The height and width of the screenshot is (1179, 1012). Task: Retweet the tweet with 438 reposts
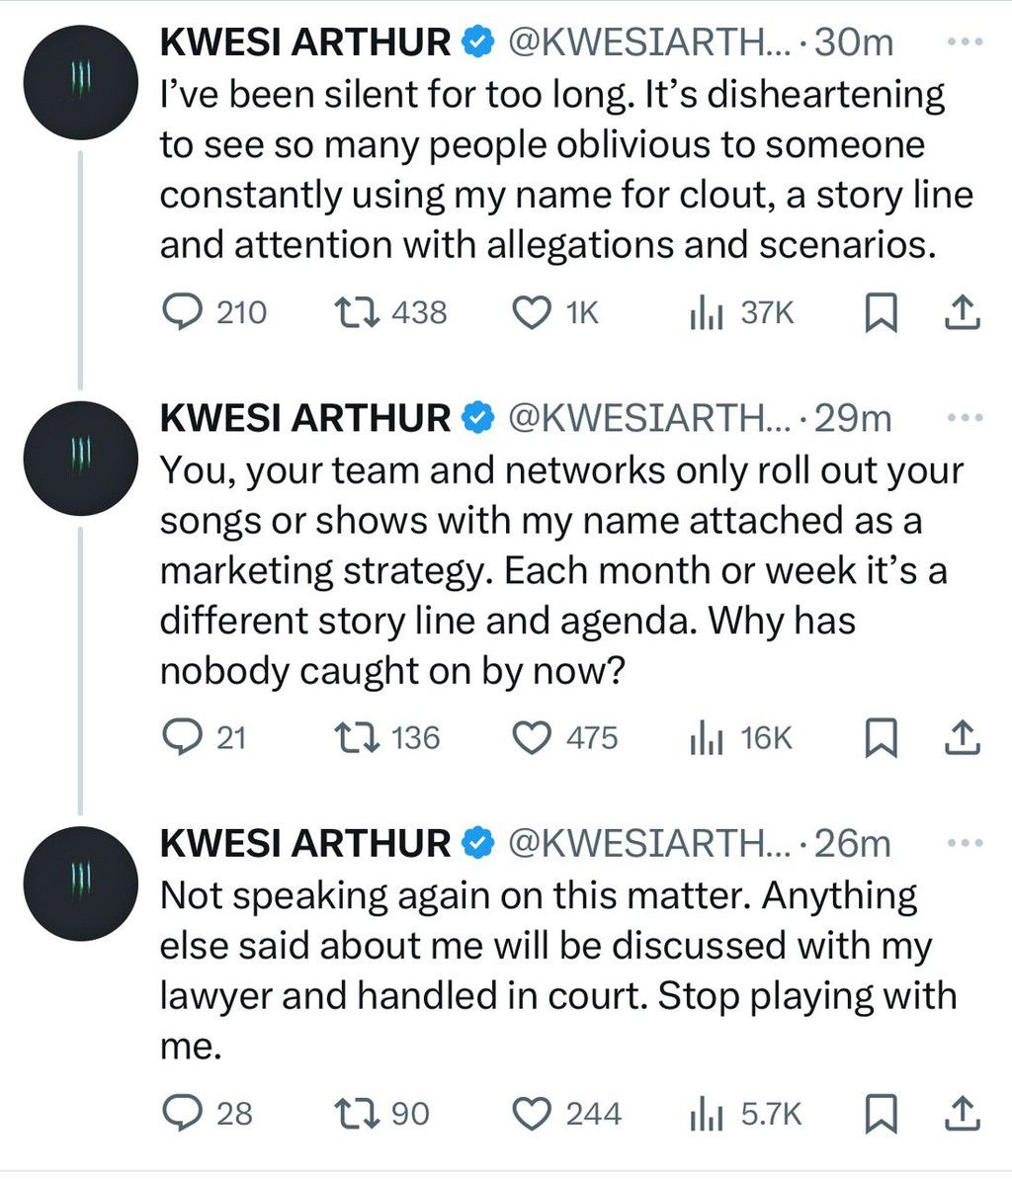(357, 313)
